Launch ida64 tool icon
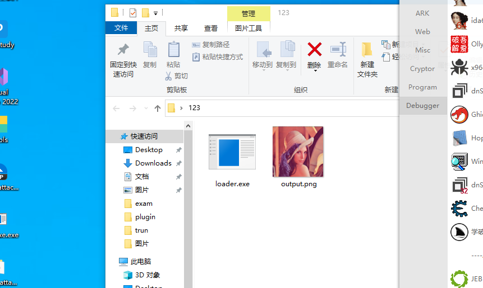The image size is (483, 288). click(x=459, y=21)
